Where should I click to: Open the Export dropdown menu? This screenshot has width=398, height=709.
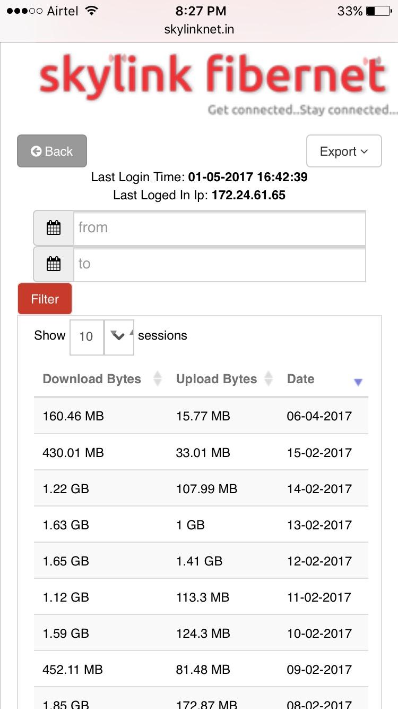tap(344, 151)
